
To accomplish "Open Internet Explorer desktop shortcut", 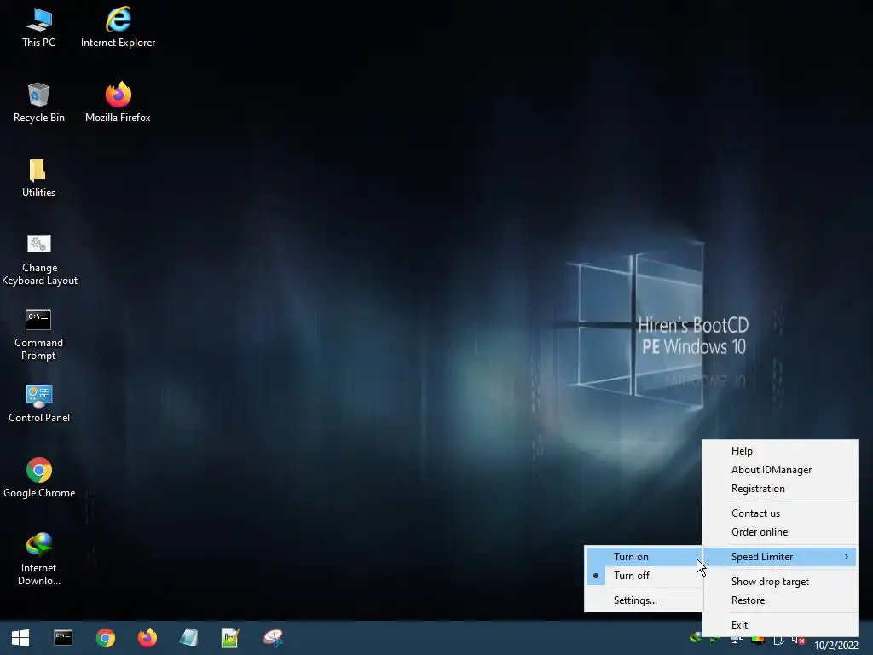I will coord(118,28).
